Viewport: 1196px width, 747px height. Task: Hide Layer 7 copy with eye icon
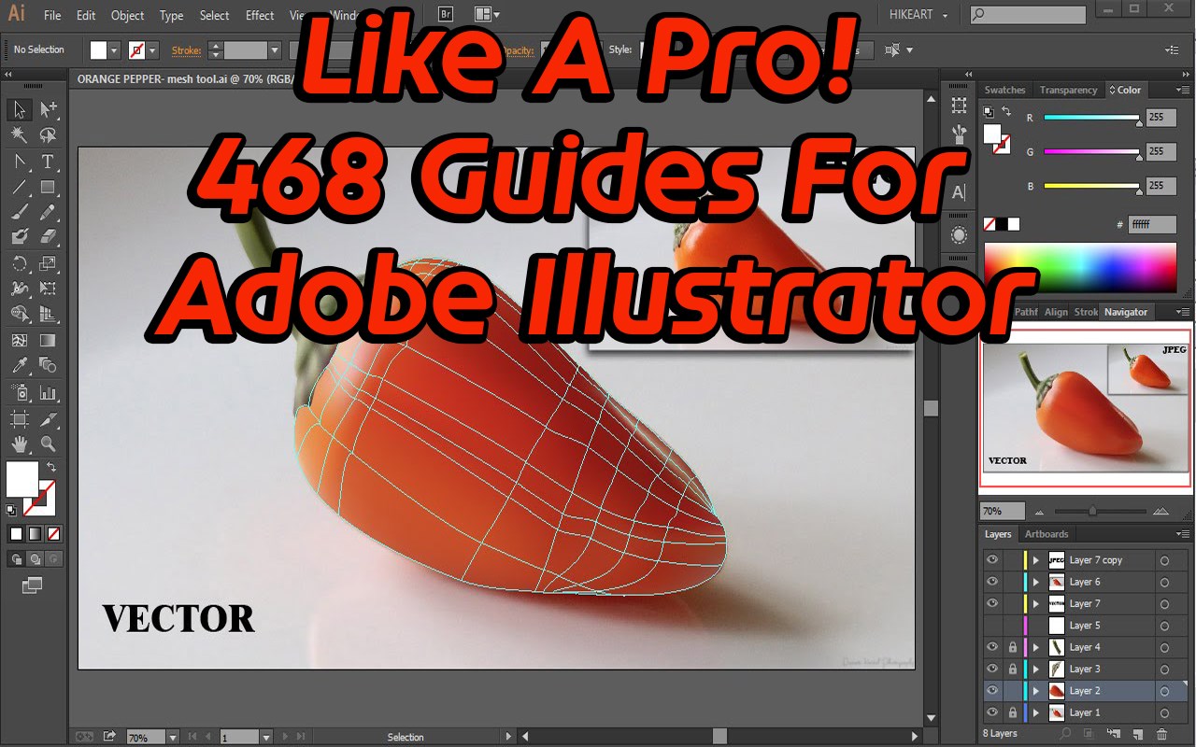992,560
